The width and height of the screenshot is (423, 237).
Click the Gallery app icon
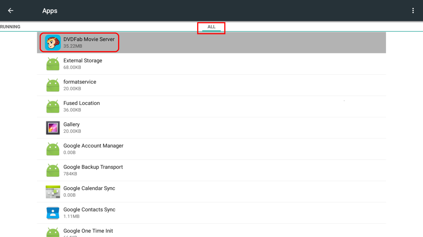53,128
